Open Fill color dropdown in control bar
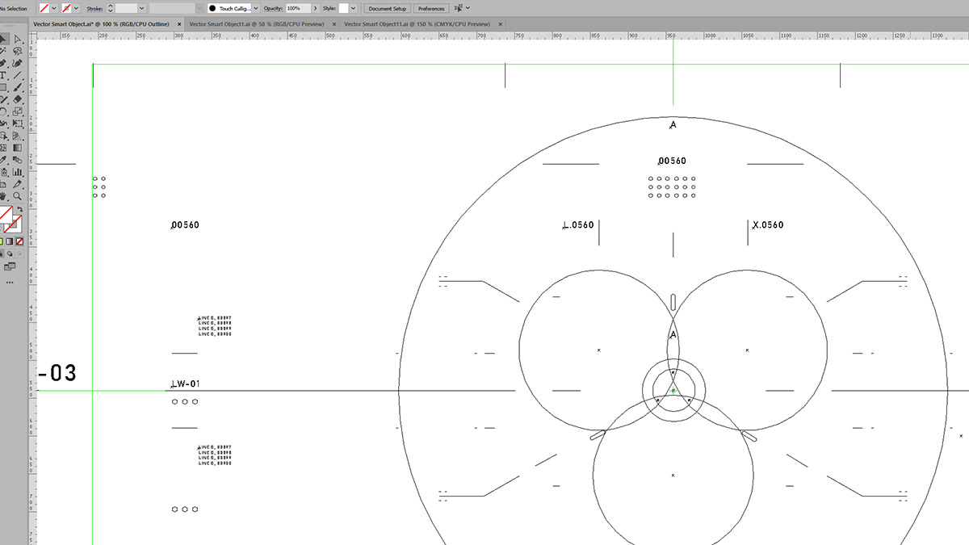The image size is (969, 545). 55,8
